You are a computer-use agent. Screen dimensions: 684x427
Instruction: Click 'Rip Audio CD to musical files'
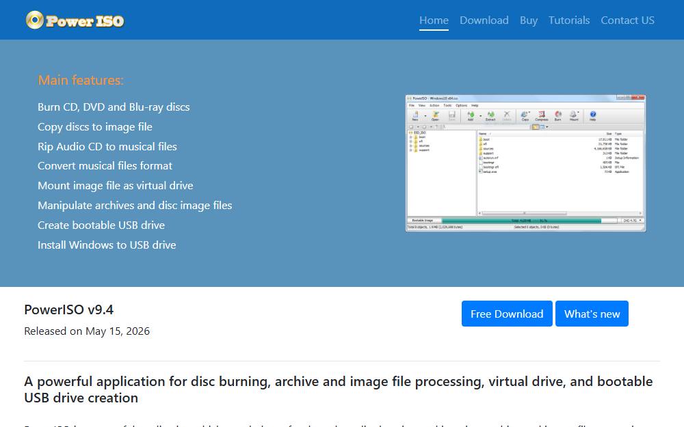(x=107, y=146)
